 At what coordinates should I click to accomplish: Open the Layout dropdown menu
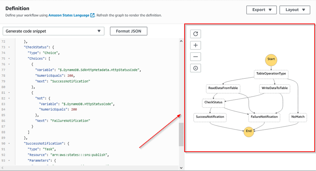click(x=295, y=10)
